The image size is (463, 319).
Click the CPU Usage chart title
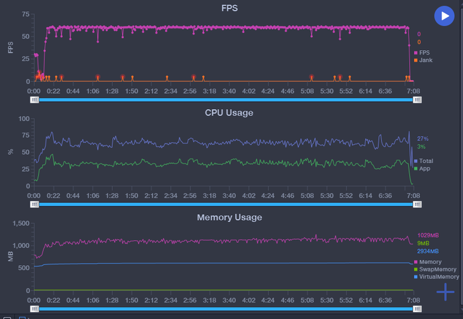click(x=229, y=113)
